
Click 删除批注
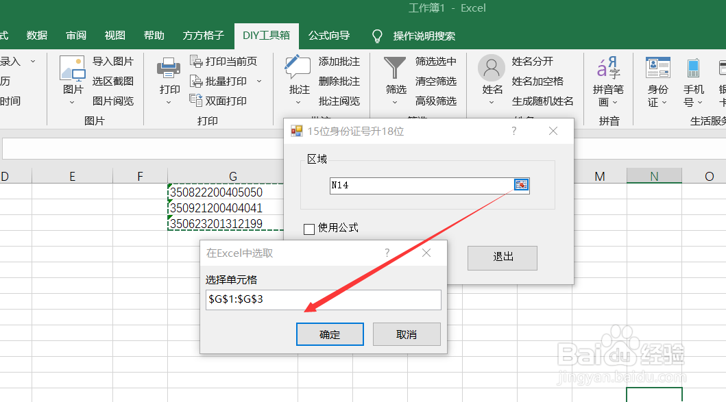point(339,81)
